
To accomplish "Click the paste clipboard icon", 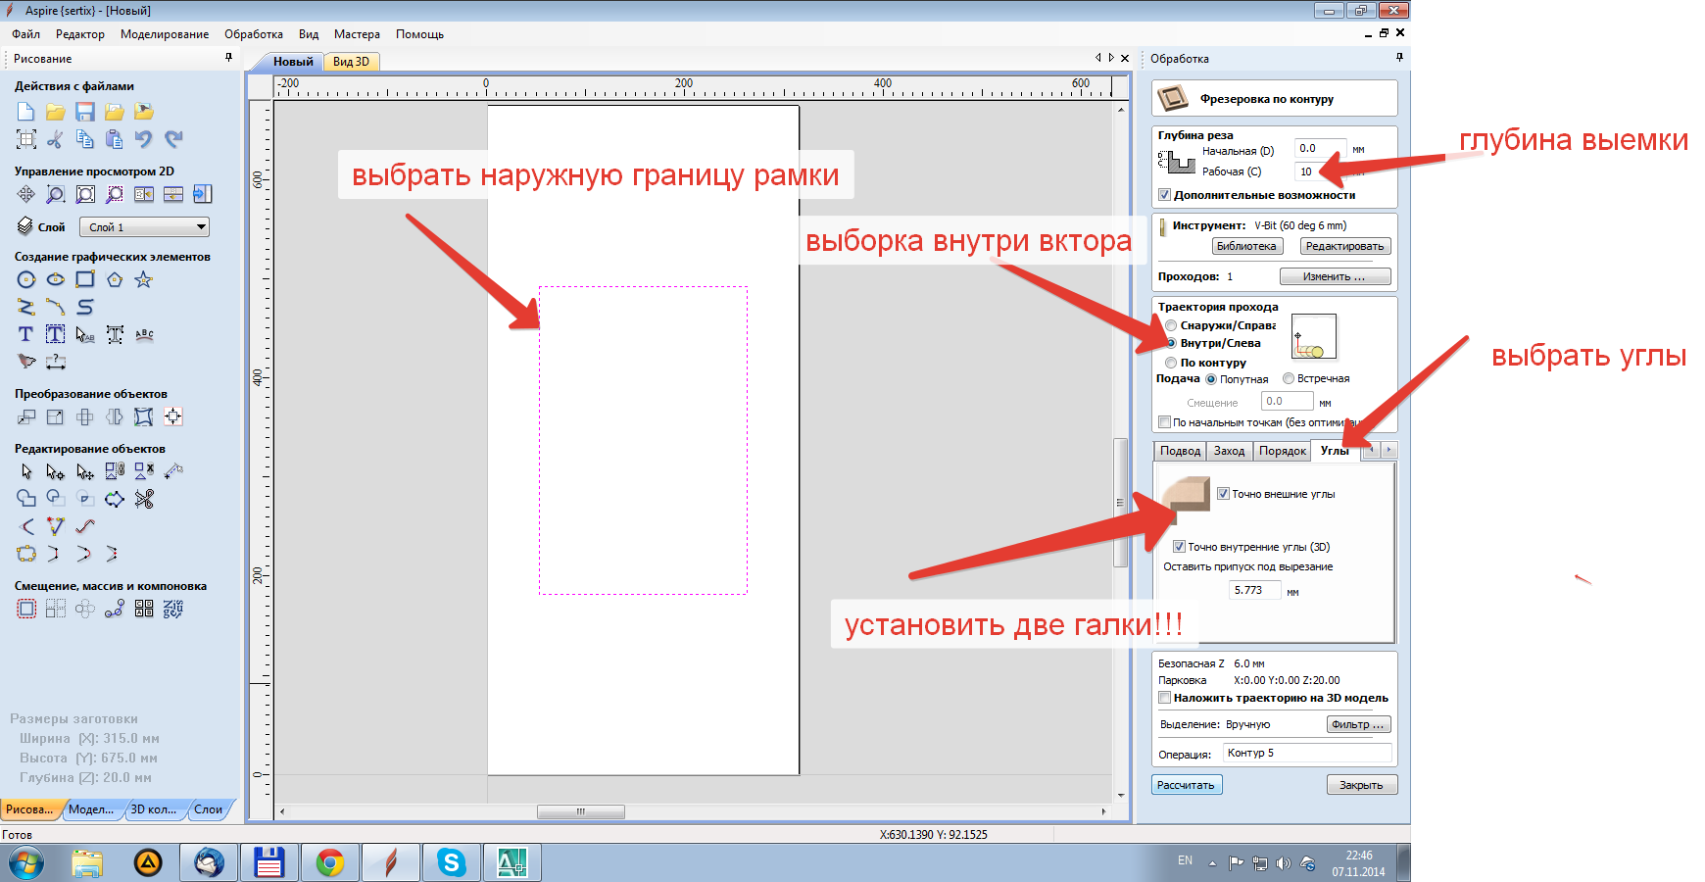I will (x=115, y=139).
